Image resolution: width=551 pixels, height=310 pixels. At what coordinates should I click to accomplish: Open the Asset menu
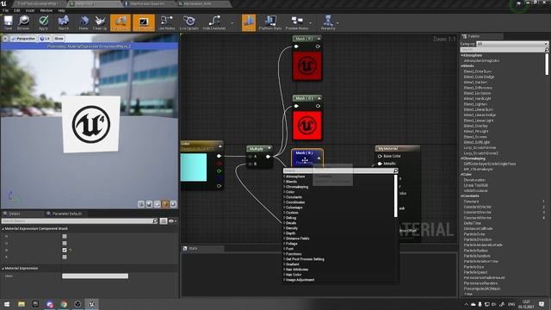point(30,10)
